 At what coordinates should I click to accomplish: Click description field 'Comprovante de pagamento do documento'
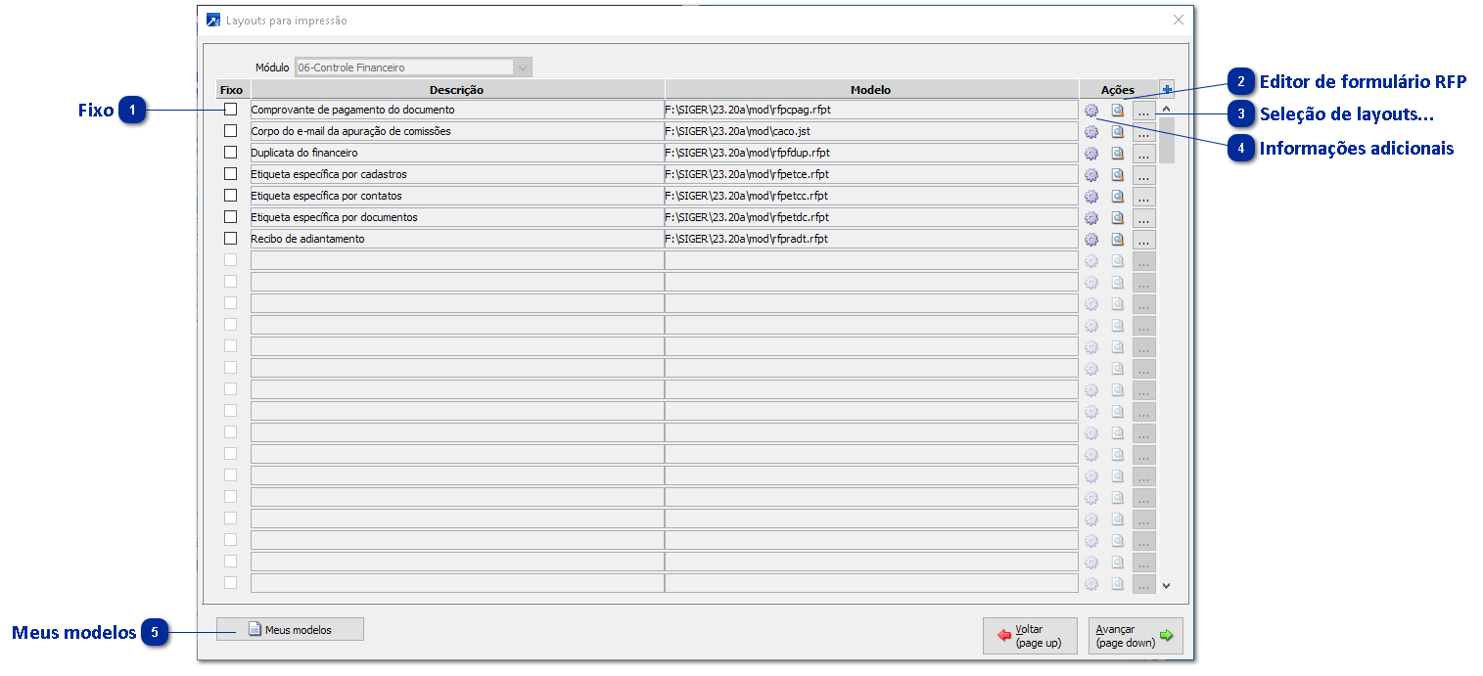click(x=457, y=111)
